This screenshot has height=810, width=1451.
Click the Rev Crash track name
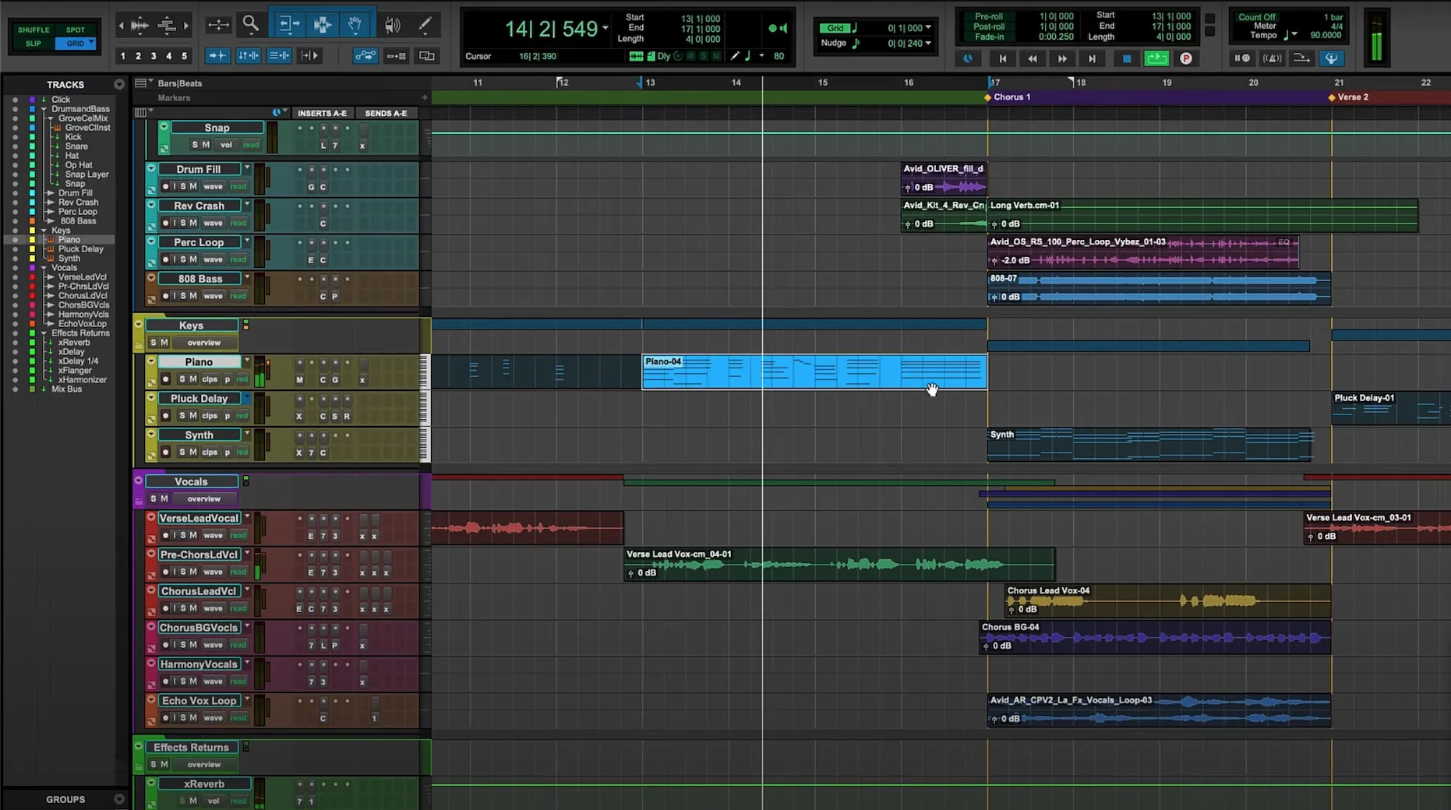tap(199, 206)
